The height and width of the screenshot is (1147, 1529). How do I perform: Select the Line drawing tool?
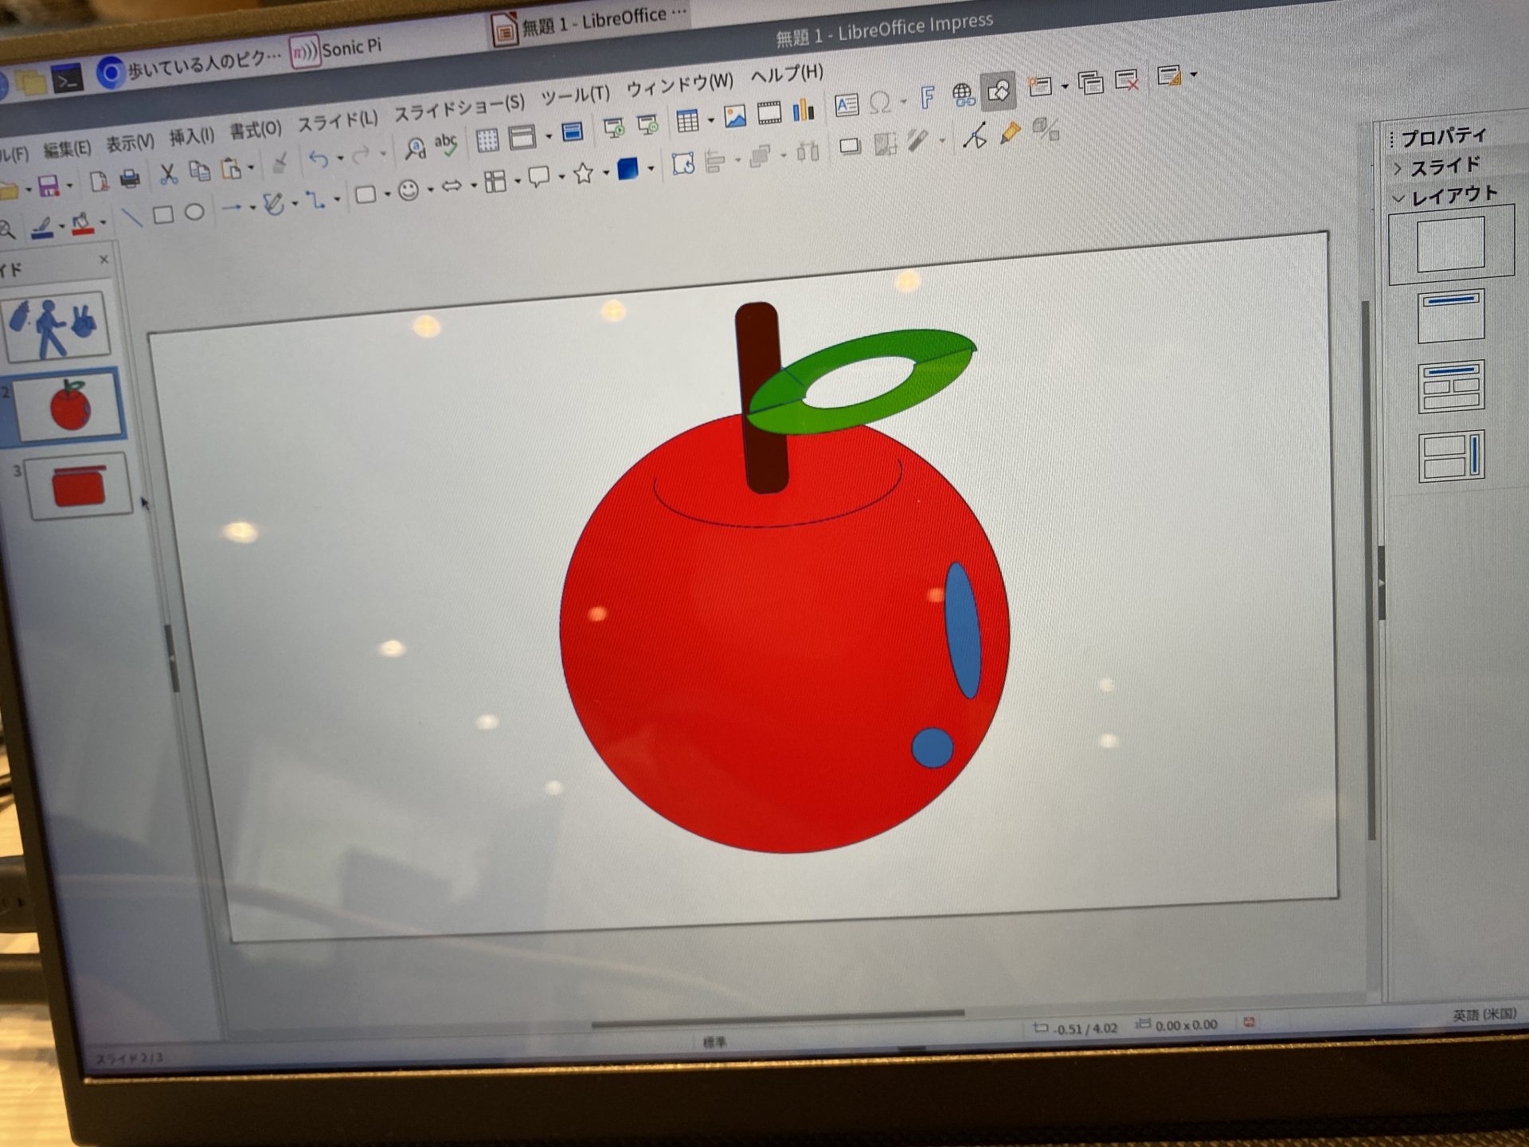pyautogui.click(x=132, y=217)
